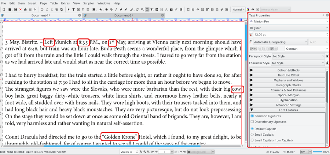Clear the Character Style with trash icon
The height and width of the screenshot is (155, 330).
point(327,63)
